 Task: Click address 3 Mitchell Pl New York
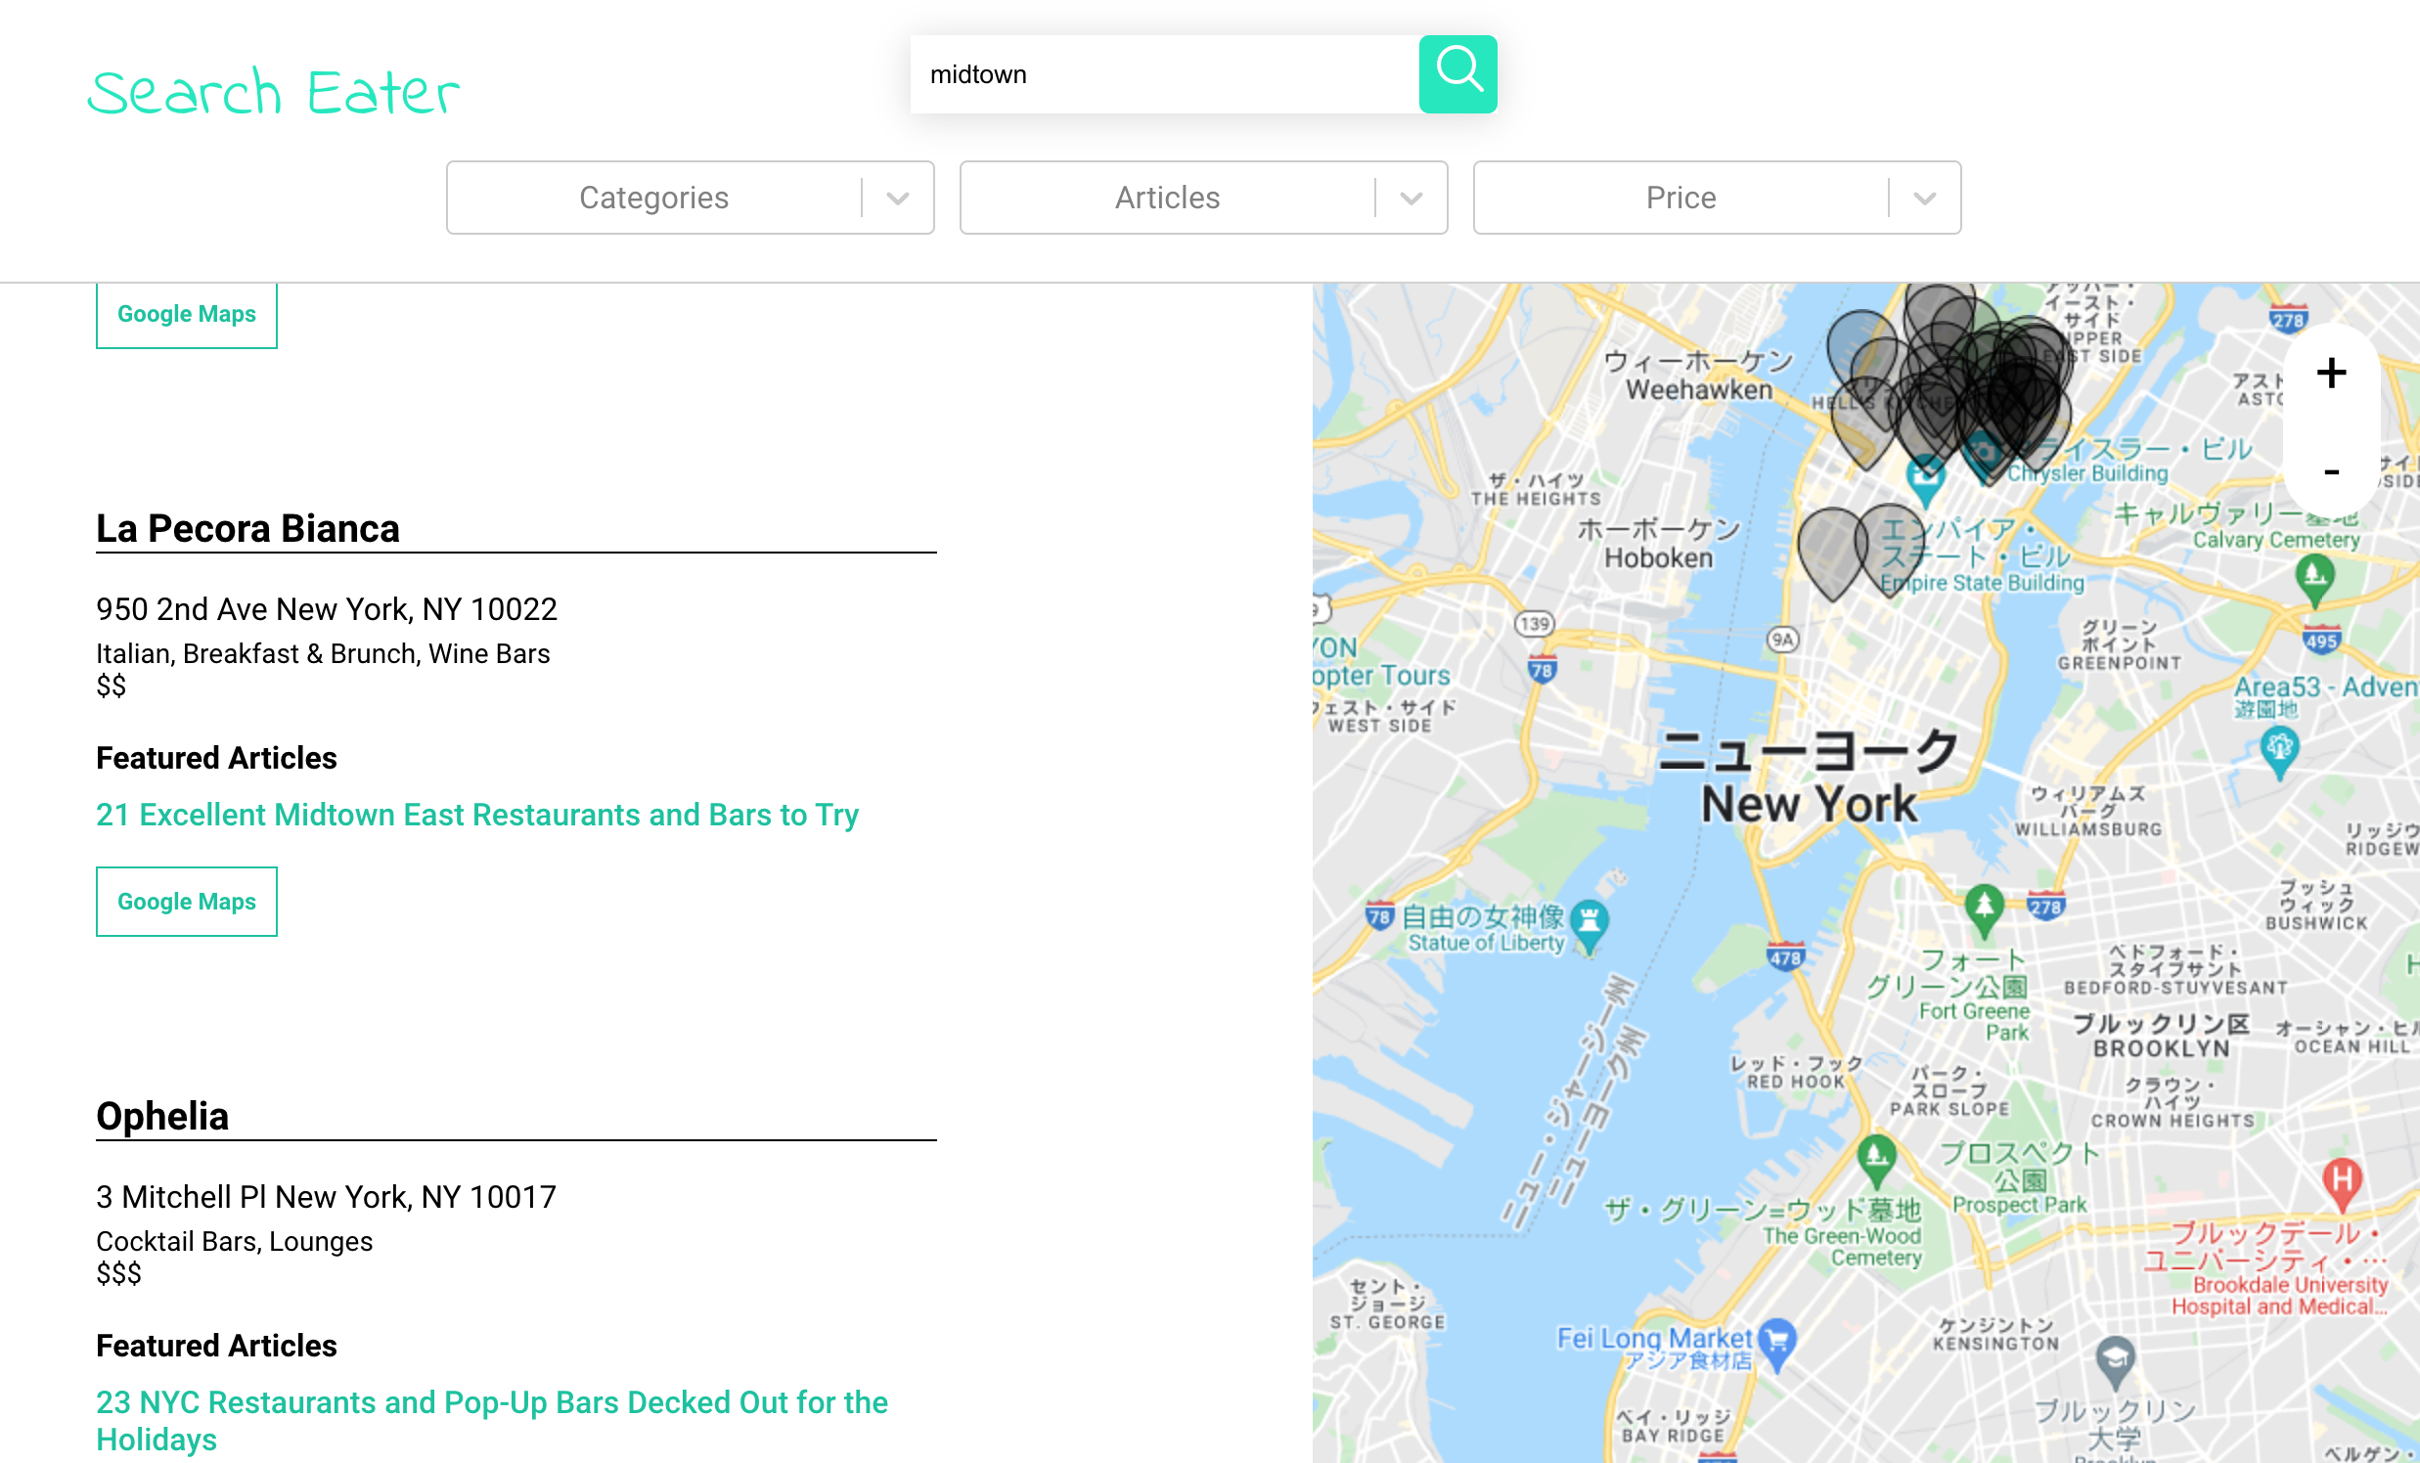click(x=326, y=1197)
